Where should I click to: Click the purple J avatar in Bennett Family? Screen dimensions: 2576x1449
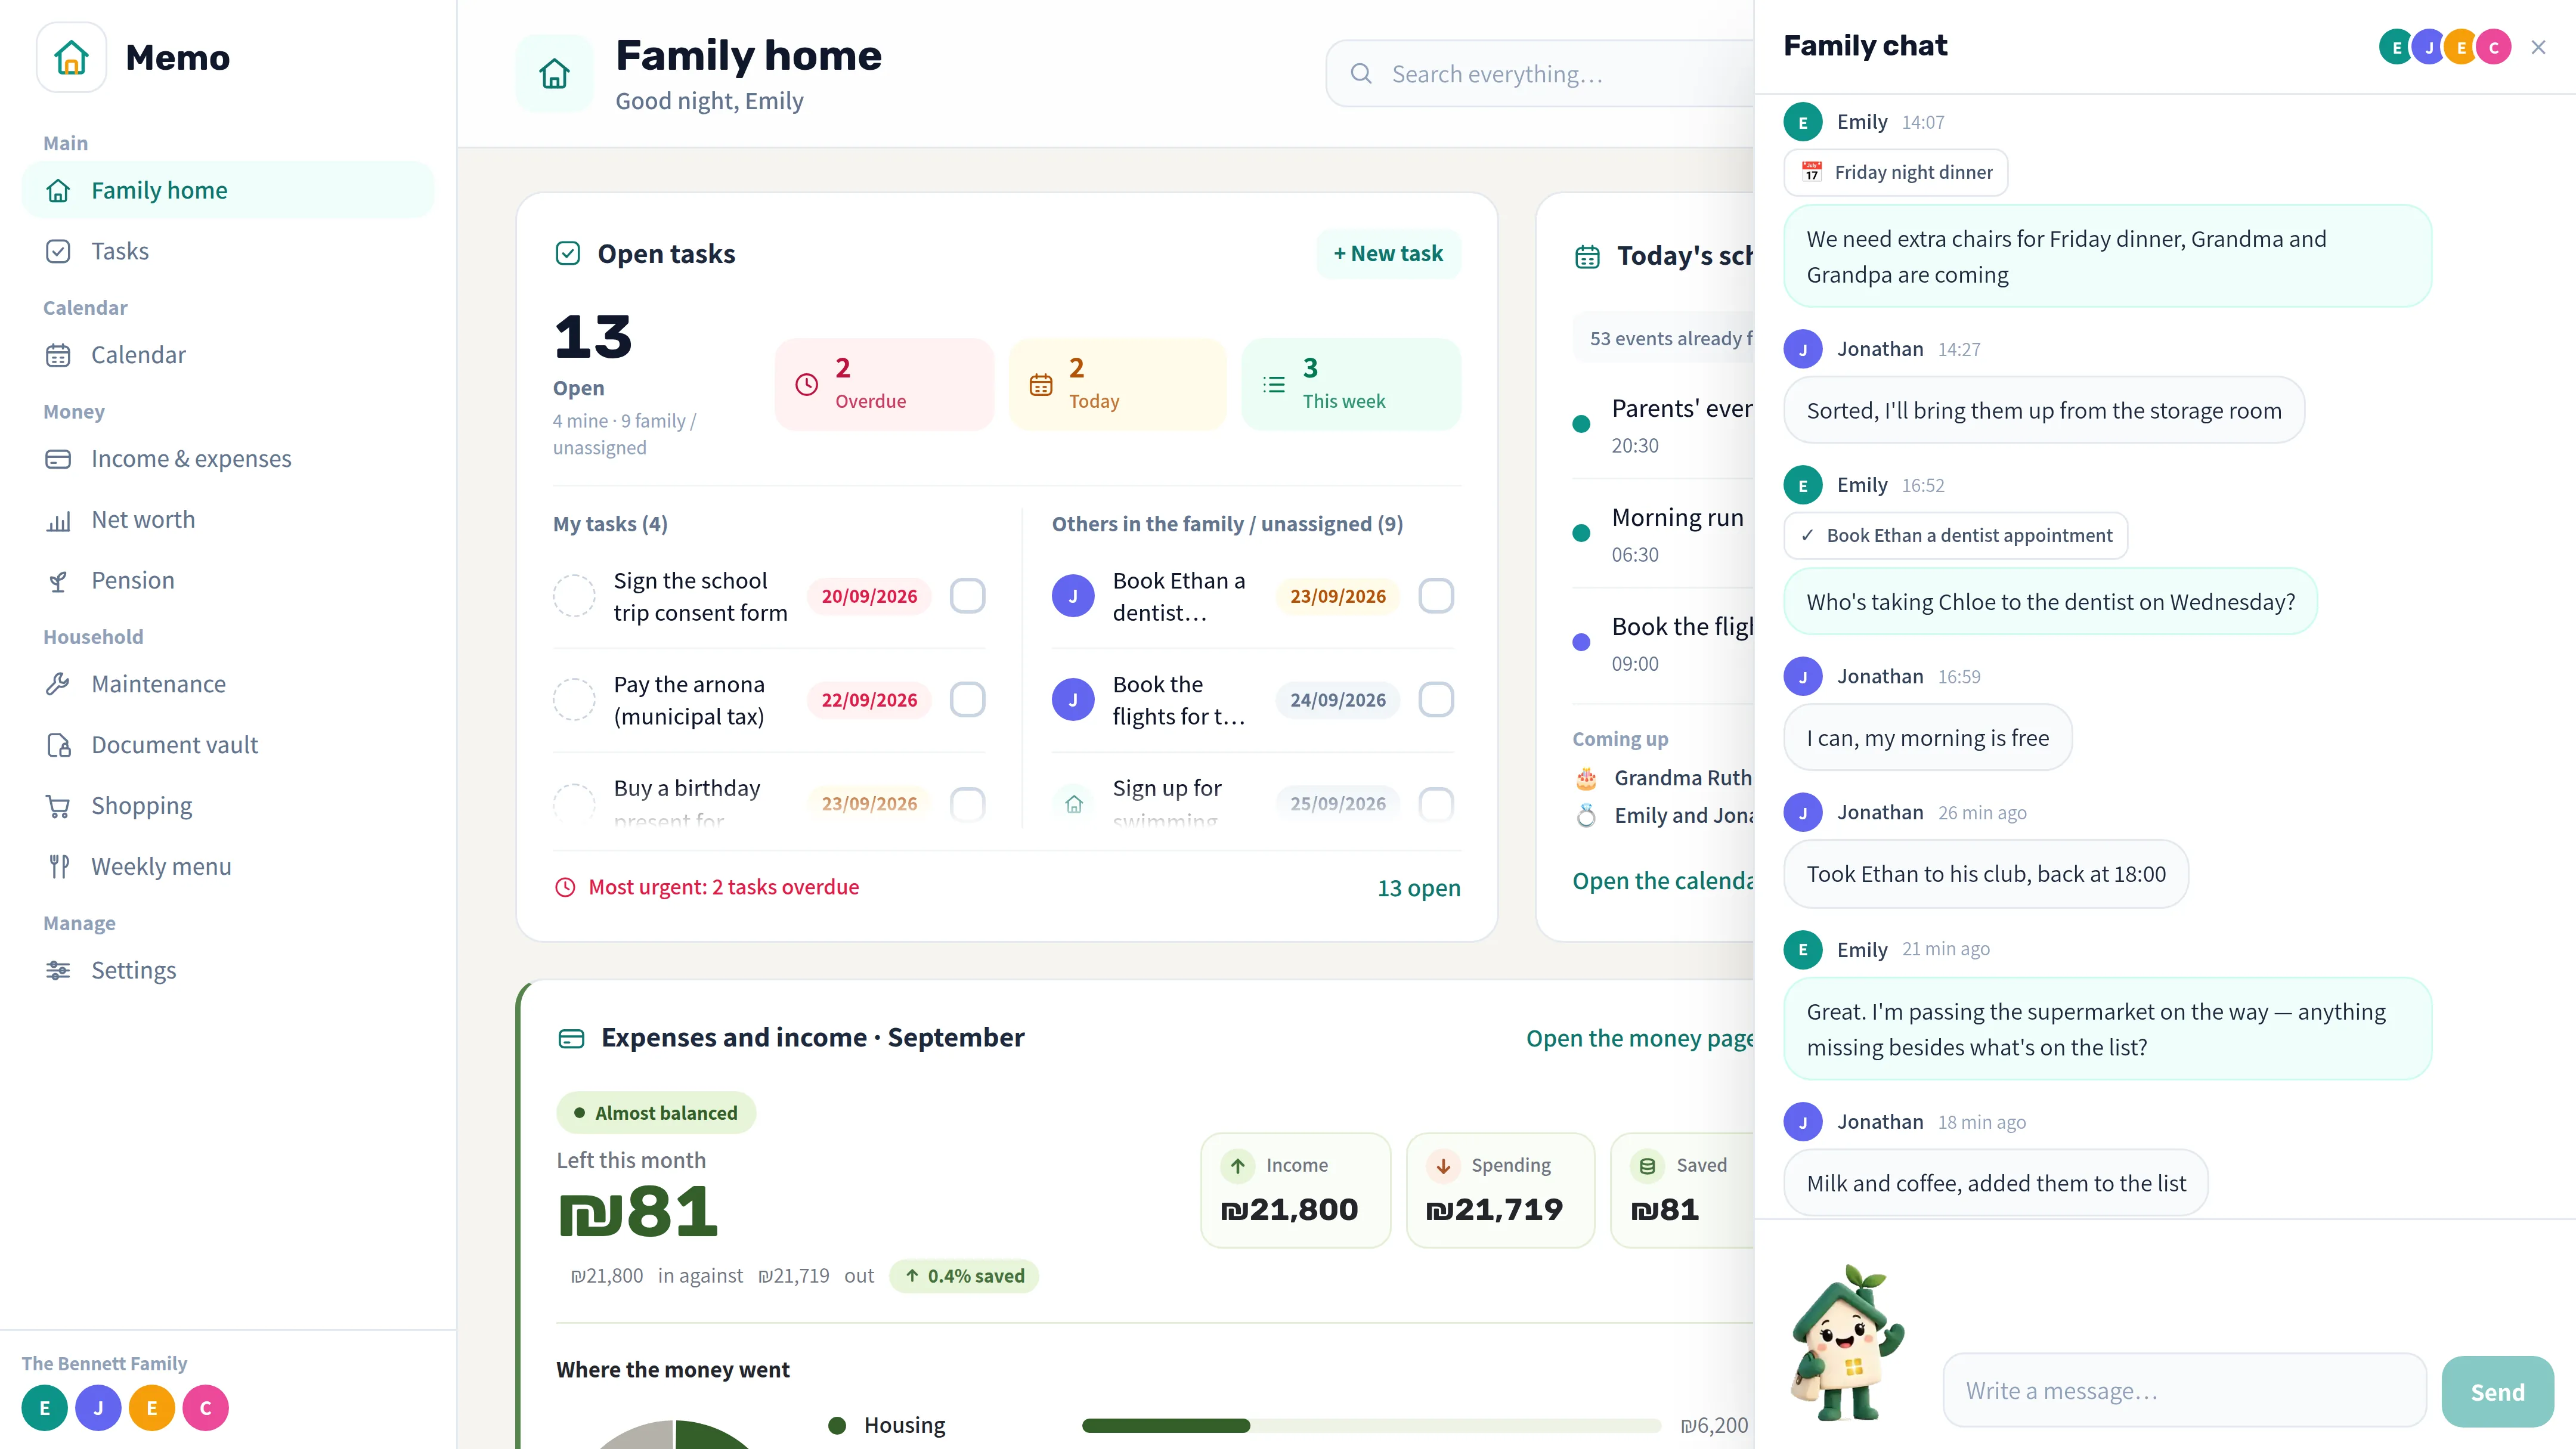[98, 1408]
